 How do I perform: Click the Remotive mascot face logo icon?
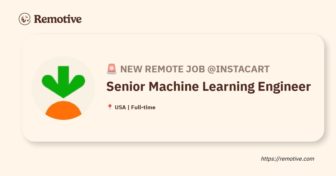[x=25, y=19]
